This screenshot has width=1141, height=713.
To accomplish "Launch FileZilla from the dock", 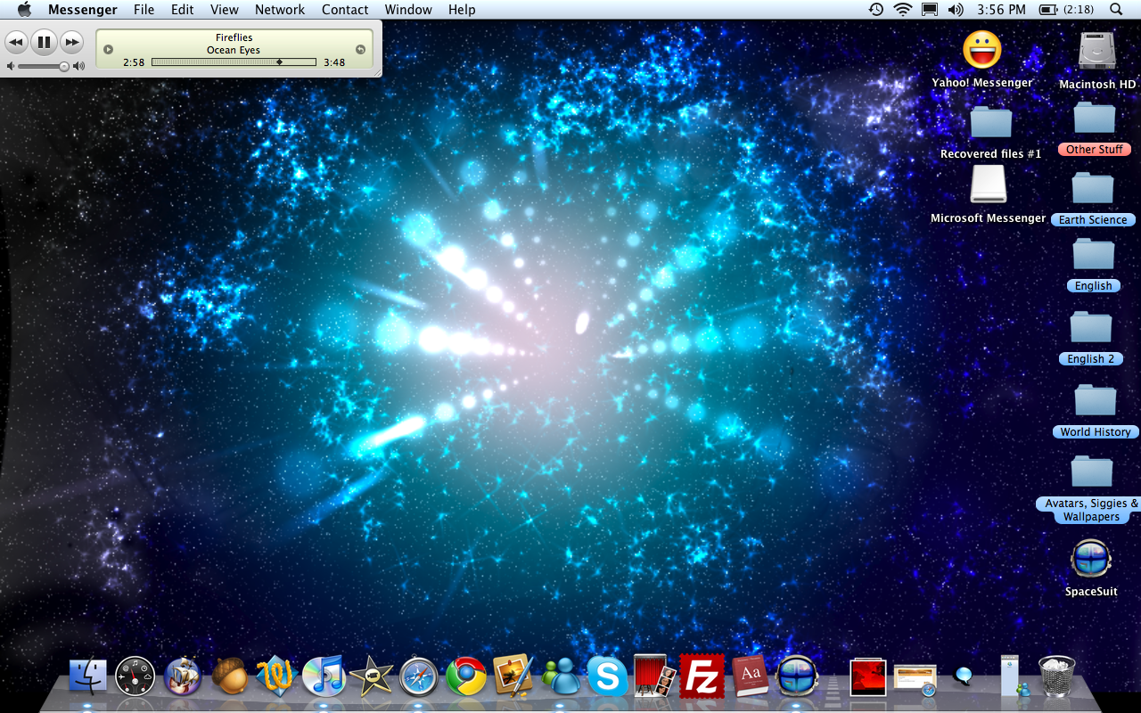I will coord(702,677).
